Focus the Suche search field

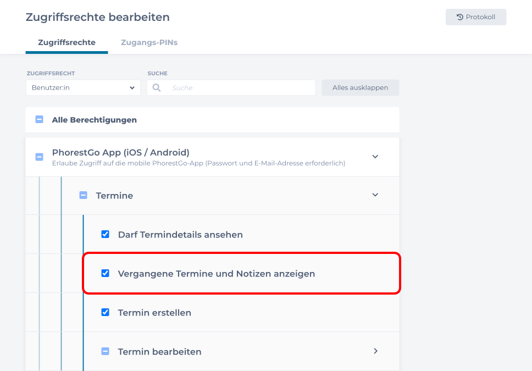[x=239, y=88]
